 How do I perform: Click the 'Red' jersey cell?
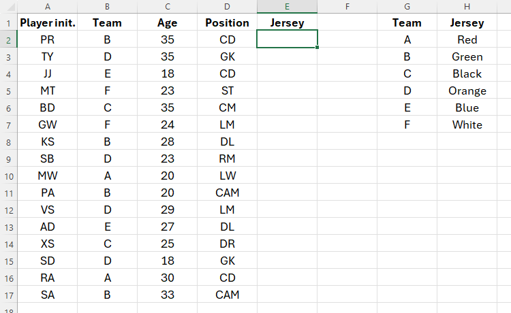point(467,39)
